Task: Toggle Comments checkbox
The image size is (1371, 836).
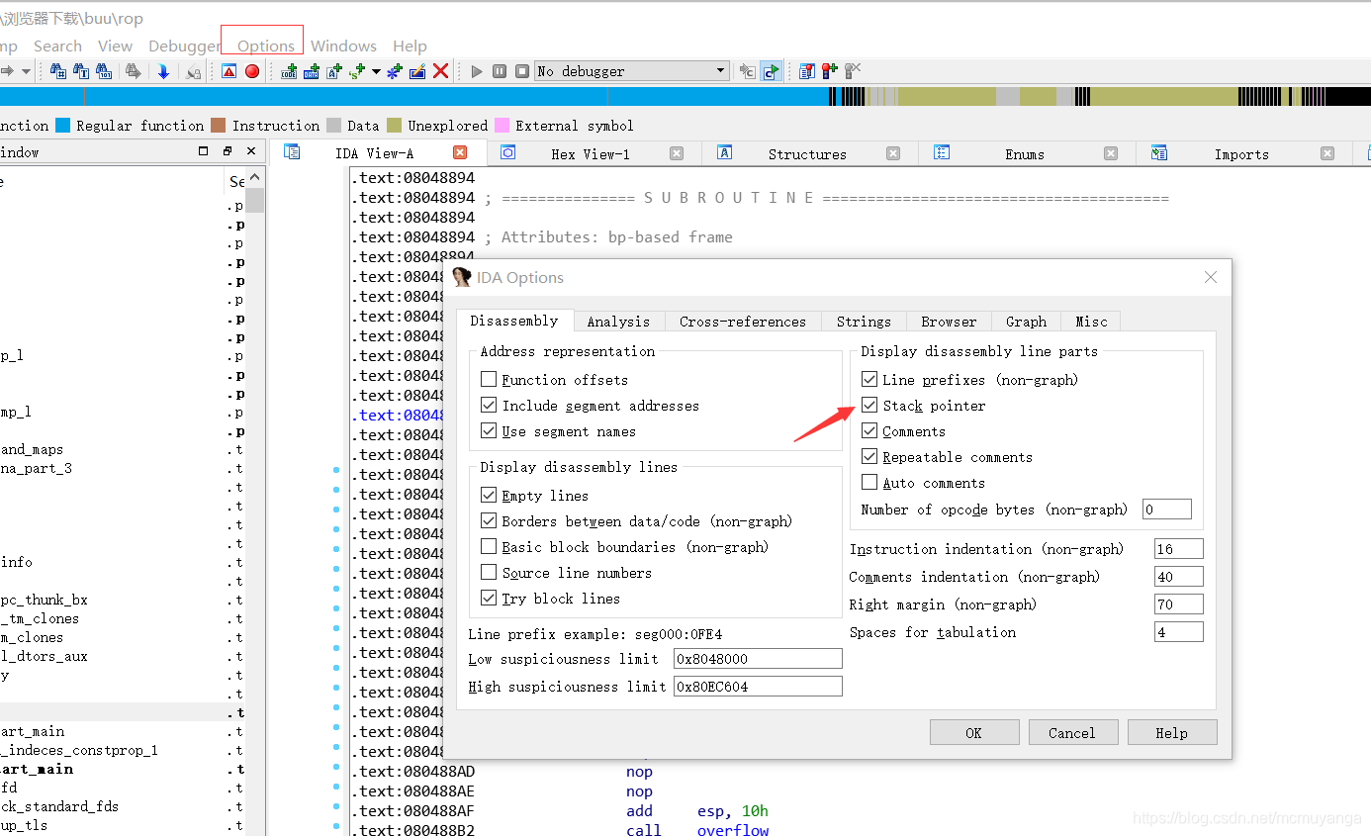Action: [869, 430]
